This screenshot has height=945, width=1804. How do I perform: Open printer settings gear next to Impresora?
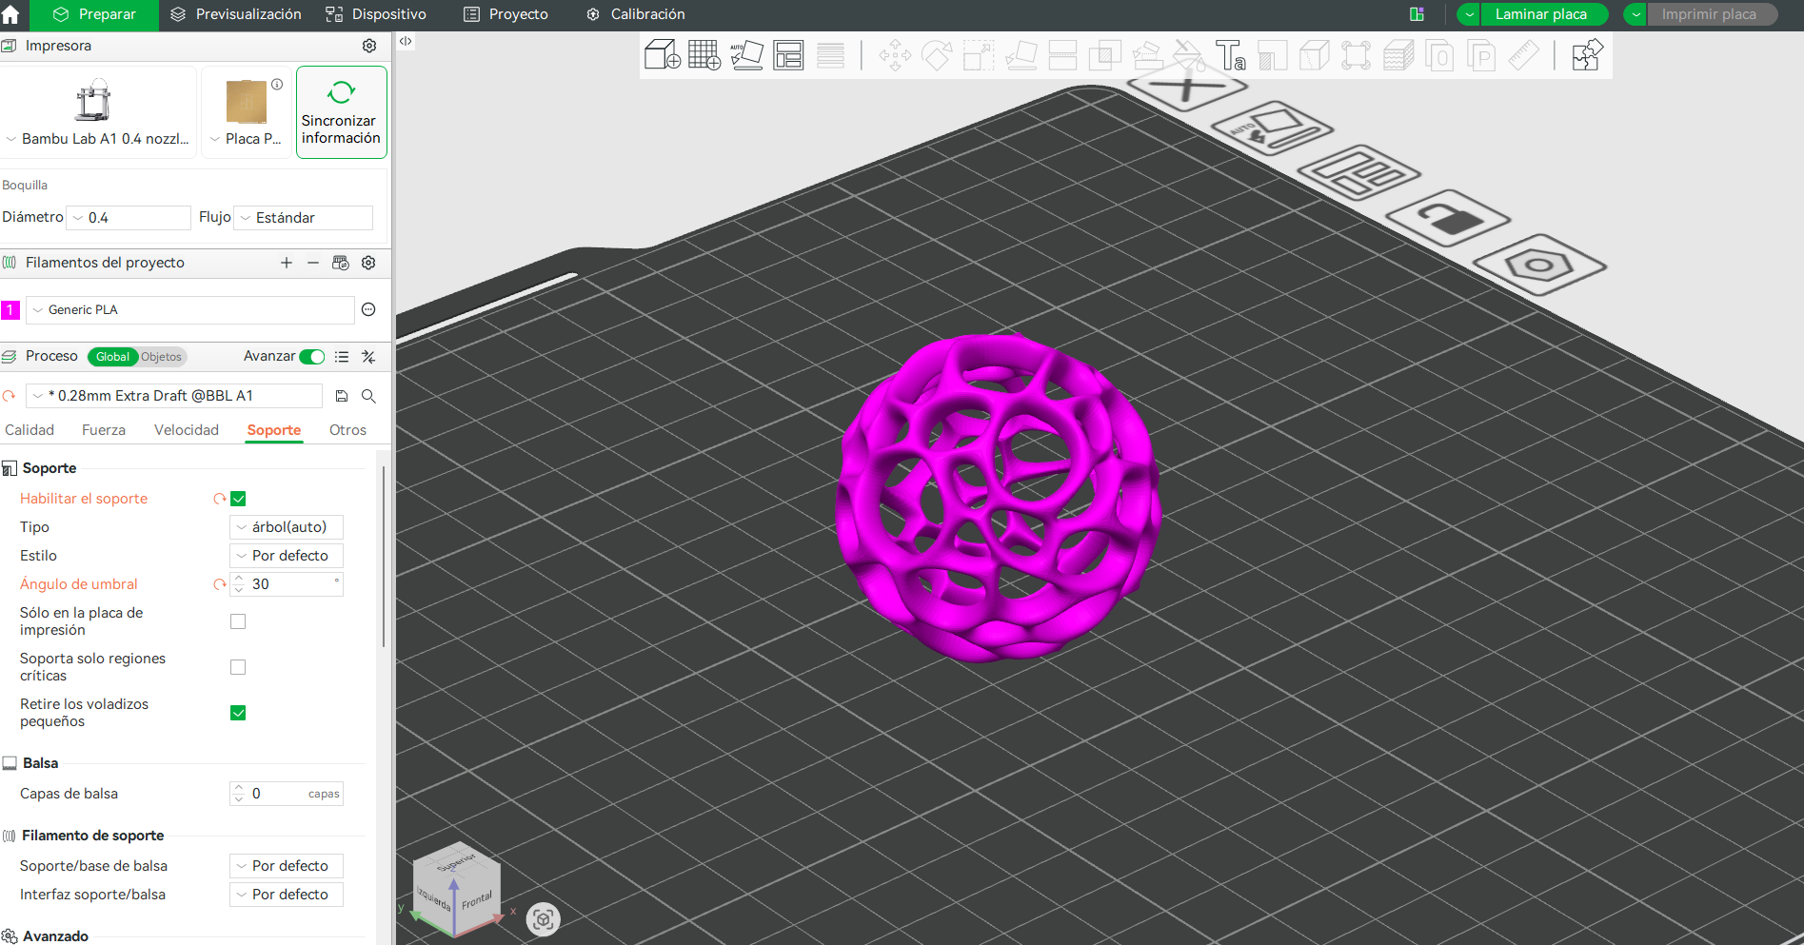369,46
